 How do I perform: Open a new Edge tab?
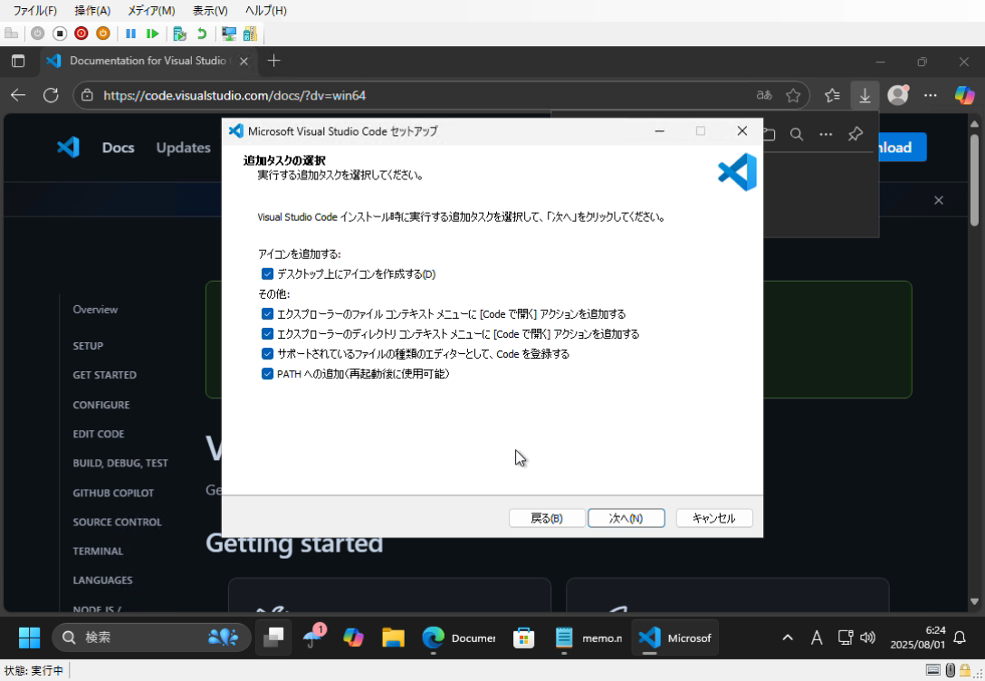pyautogui.click(x=274, y=61)
